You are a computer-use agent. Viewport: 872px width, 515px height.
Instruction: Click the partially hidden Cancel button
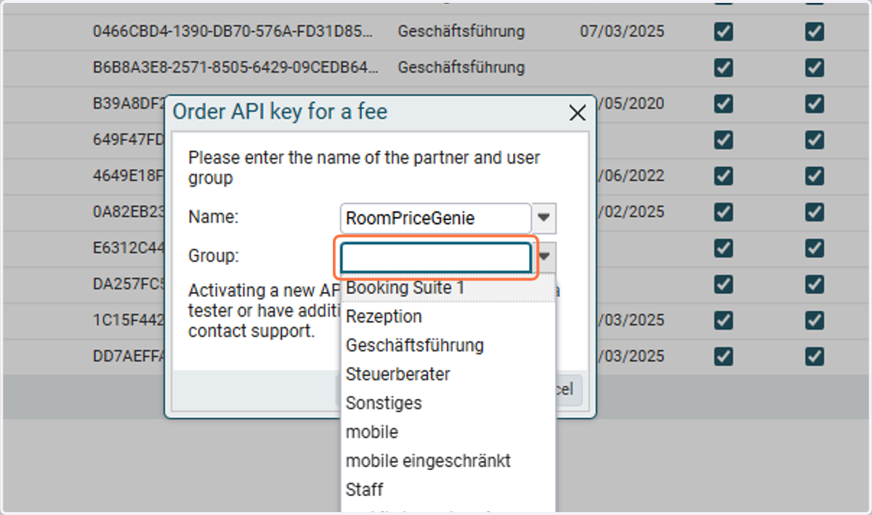[x=569, y=389]
